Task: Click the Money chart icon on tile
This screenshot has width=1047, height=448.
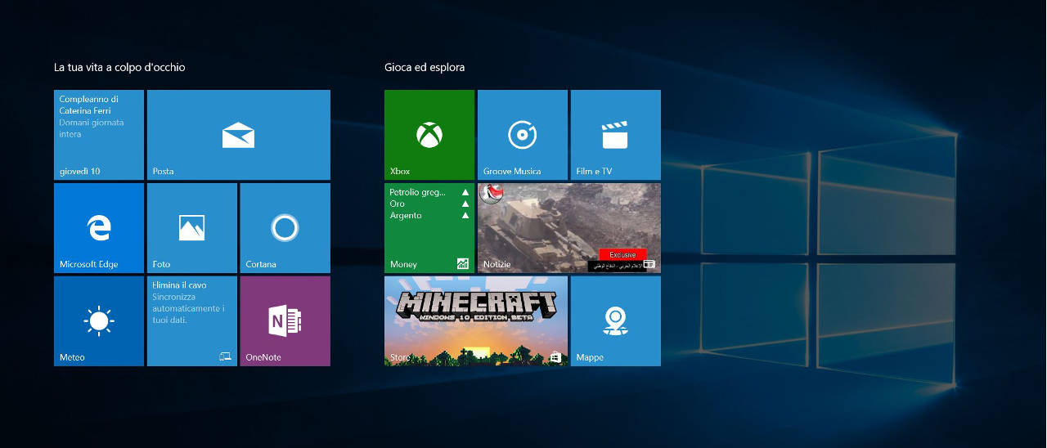Action: tap(463, 263)
